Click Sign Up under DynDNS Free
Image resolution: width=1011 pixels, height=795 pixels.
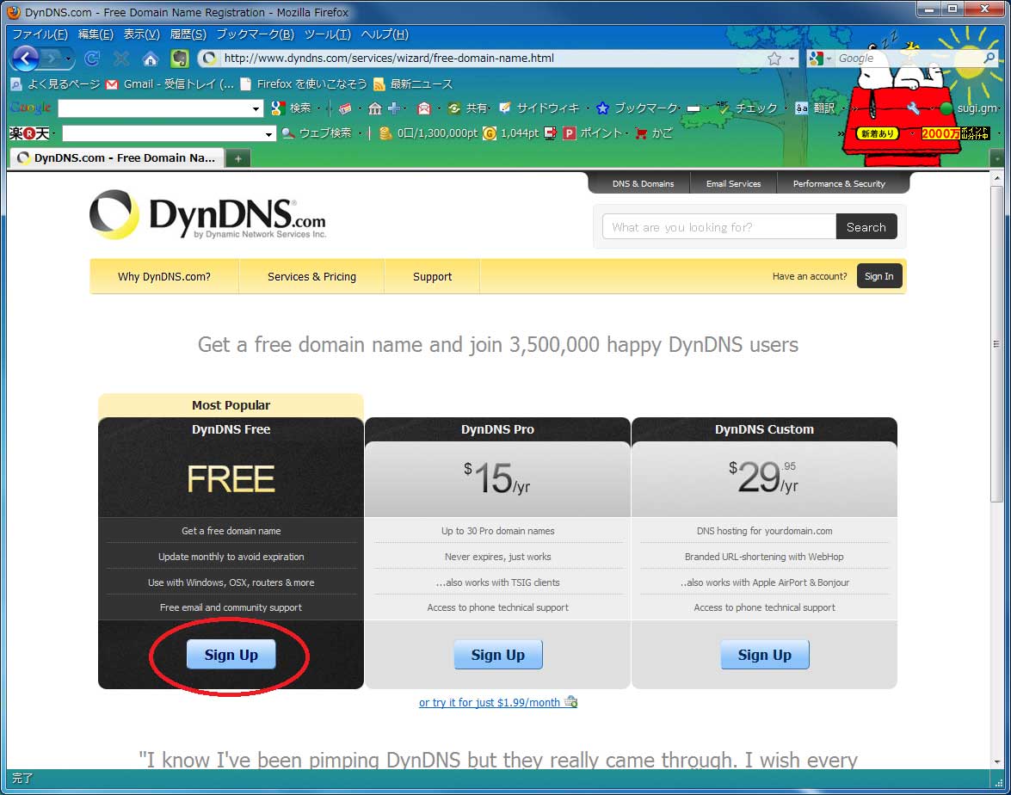tap(231, 655)
